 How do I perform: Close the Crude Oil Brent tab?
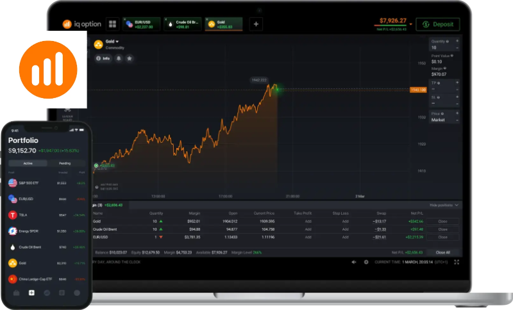pyautogui.click(x=166, y=19)
